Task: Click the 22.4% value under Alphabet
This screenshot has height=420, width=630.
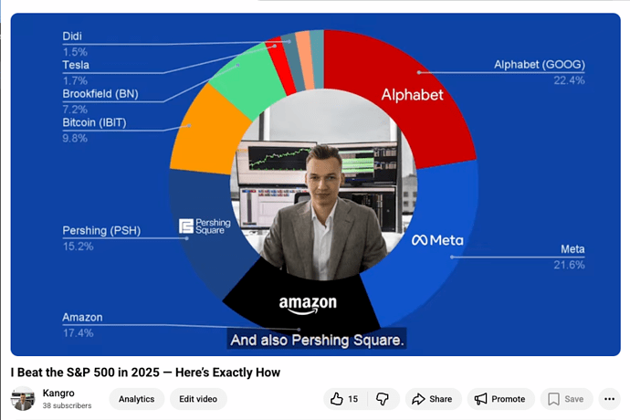Action: (569, 80)
